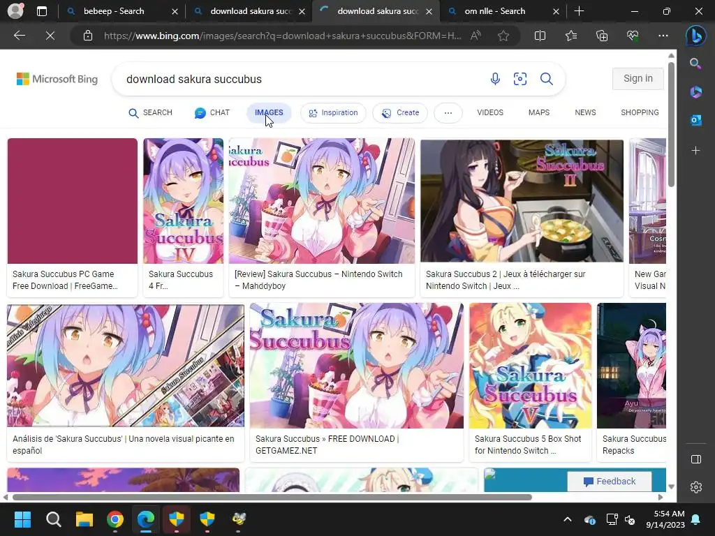715x536 pixels.
Task: Switch to NEWS results
Action: pos(585,112)
